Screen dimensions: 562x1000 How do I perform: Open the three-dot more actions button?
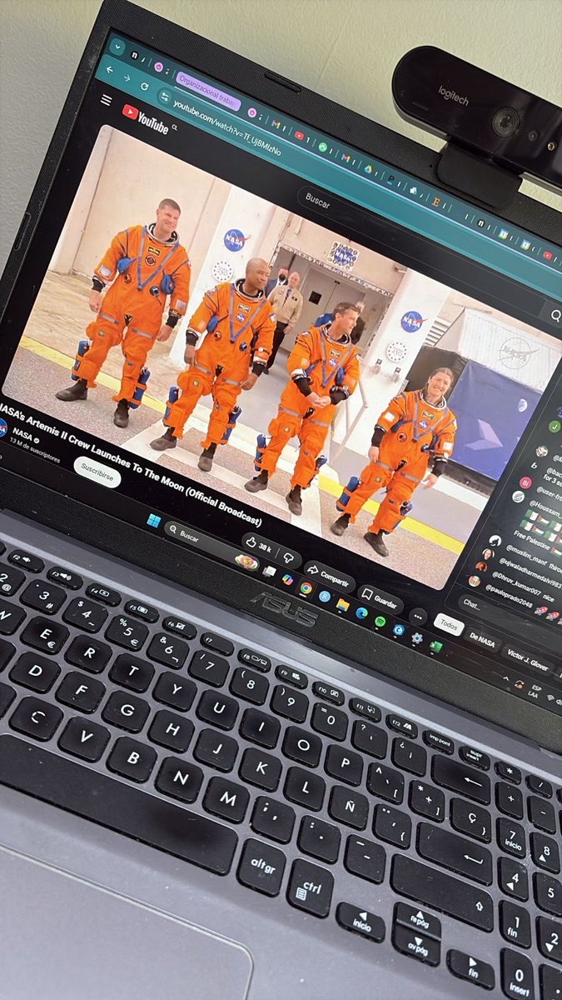click(x=418, y=617)
